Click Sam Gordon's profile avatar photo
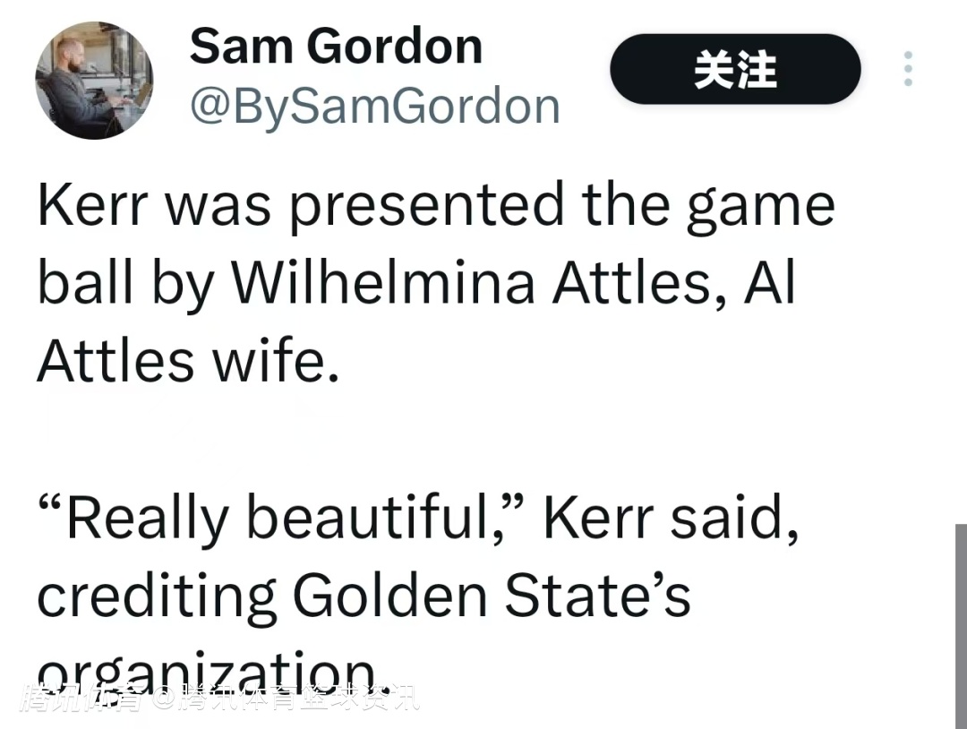967x729 pixels. tap(94, 81)
